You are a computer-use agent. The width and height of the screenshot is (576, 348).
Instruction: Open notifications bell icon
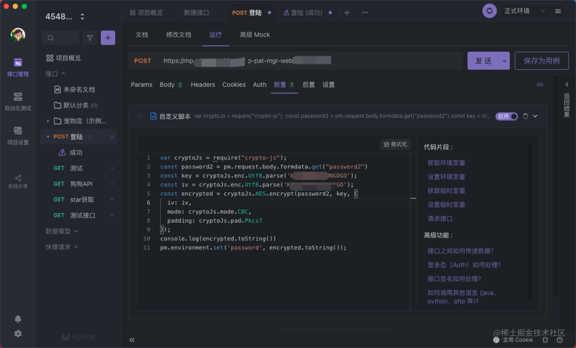18,319
